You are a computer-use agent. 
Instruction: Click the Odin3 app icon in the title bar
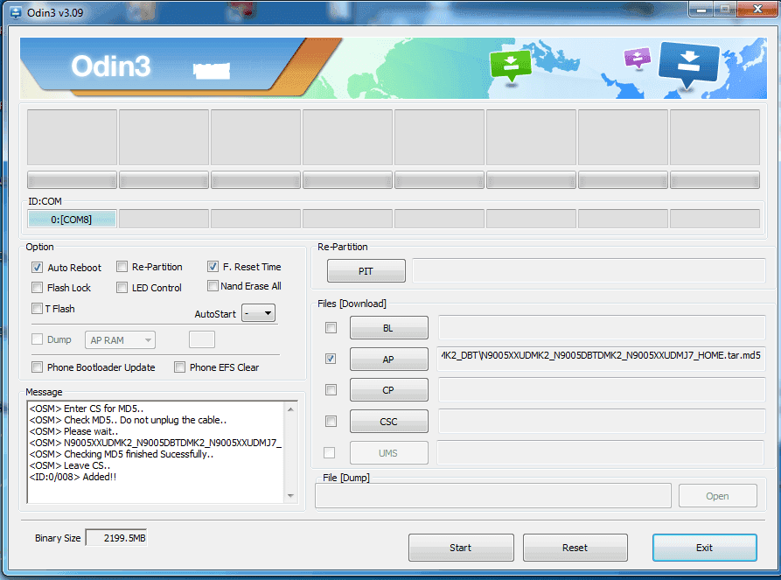pyautogui.click(x=16, y=12)
